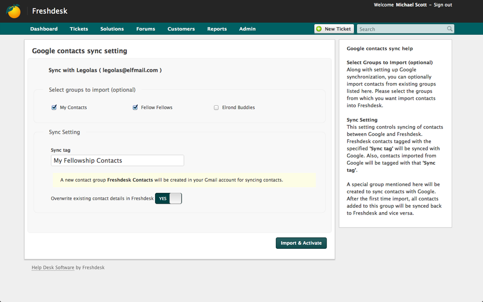Click the Freshdesk orange logo icon
Screen dimensions: 483x302
(13, 11)
